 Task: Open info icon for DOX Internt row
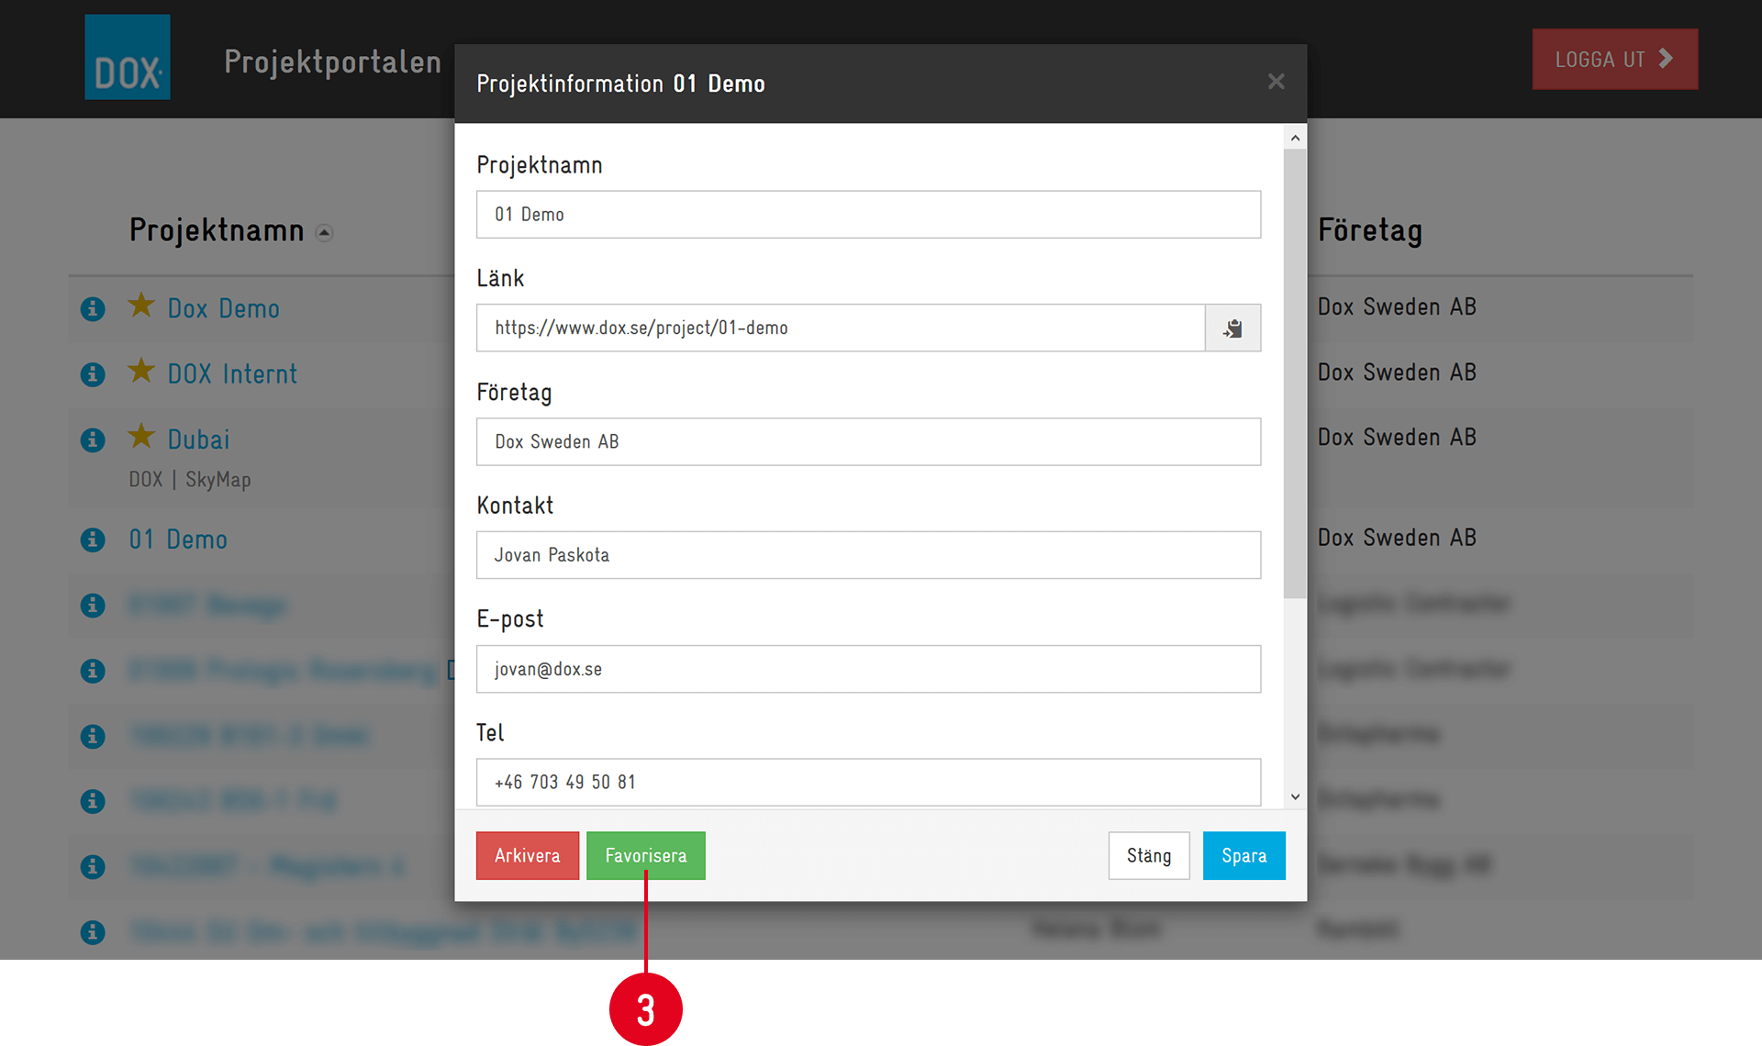coord(93,374)
